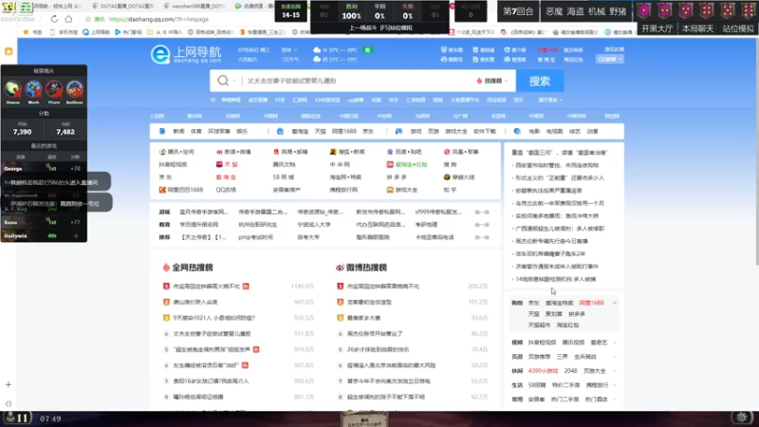Expand 展开更多 below the search bar
The height and width of the screenshot is (427, 759).
(x=550, y=100)
